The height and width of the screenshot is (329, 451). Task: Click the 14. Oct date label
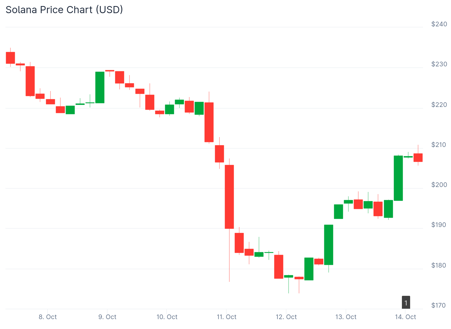click(x=405, y=317)
